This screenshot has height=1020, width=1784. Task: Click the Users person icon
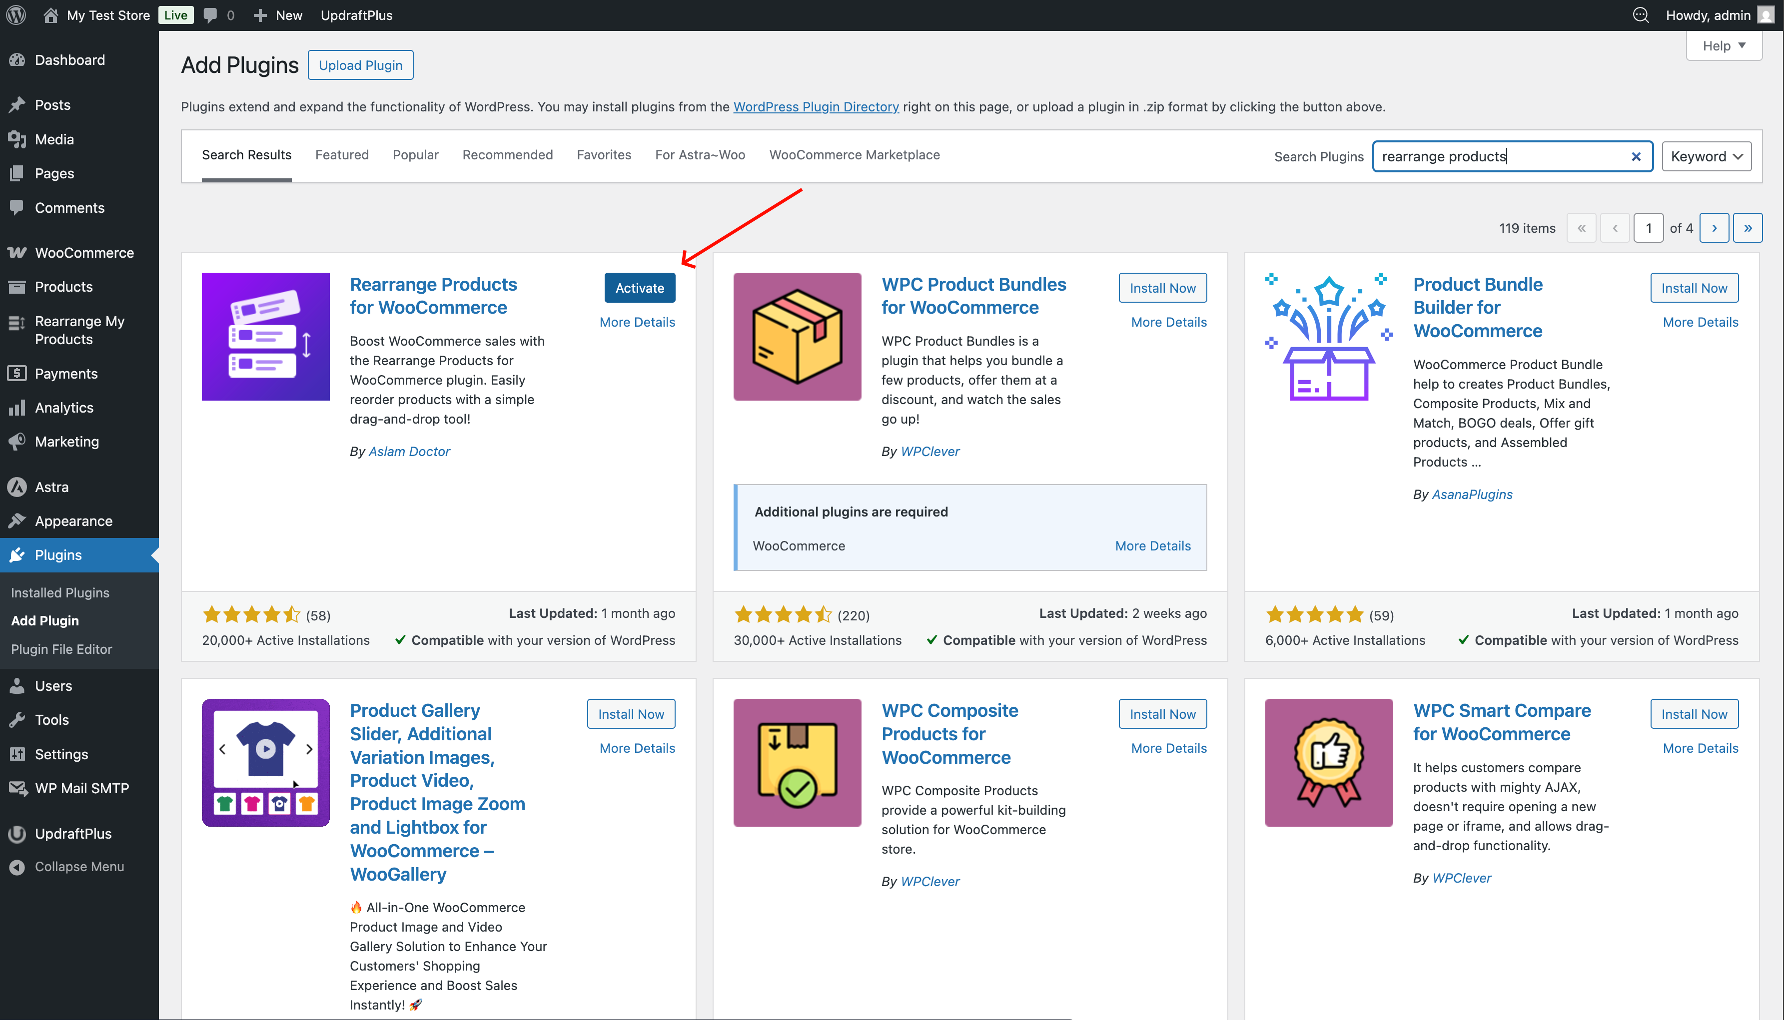[x=17, y=686]
